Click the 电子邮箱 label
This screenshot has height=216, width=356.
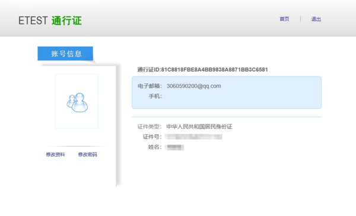(x=150, y=86)
